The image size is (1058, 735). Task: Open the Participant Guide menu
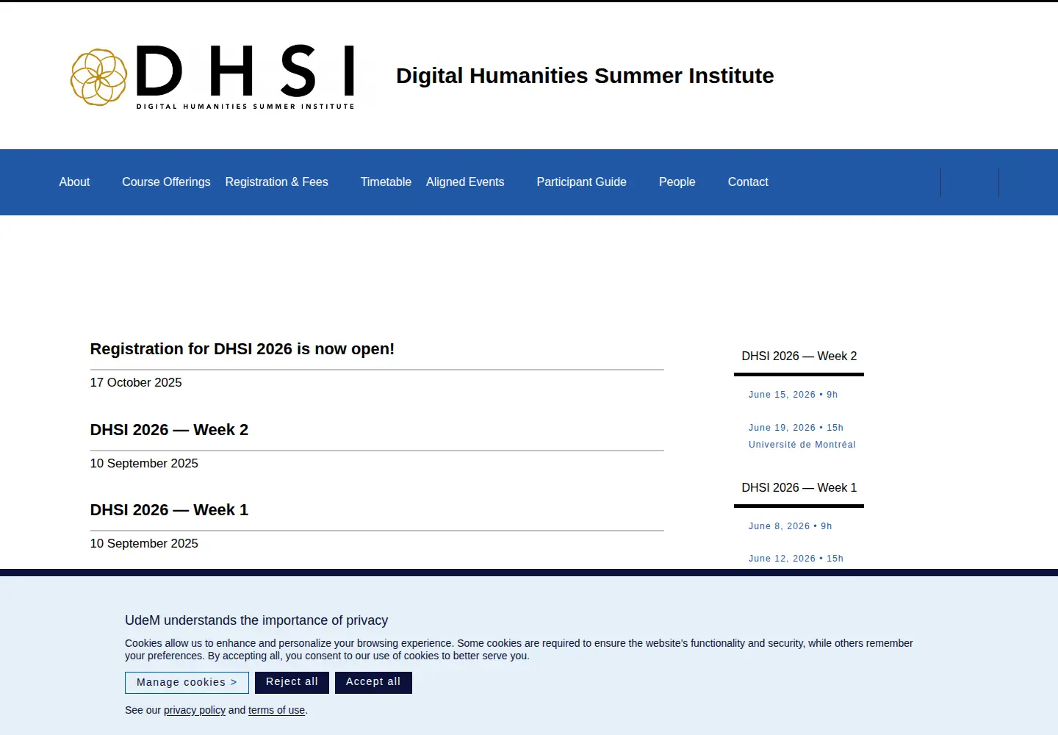pos(581,182)
